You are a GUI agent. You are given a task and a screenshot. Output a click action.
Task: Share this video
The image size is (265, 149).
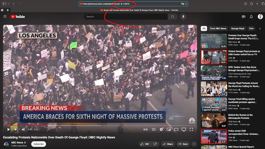(168, 144)
